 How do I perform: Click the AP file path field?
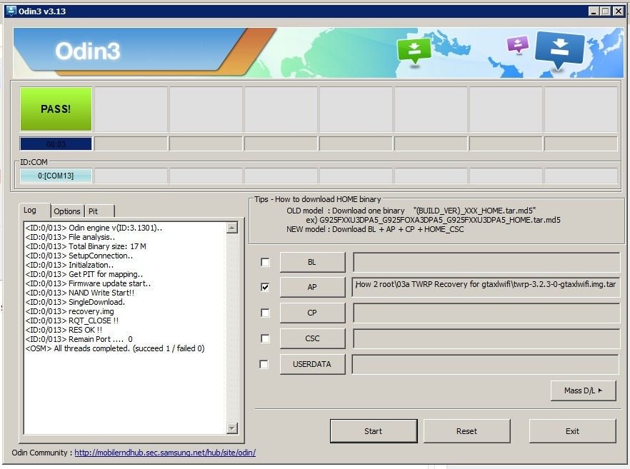point(486,287)
